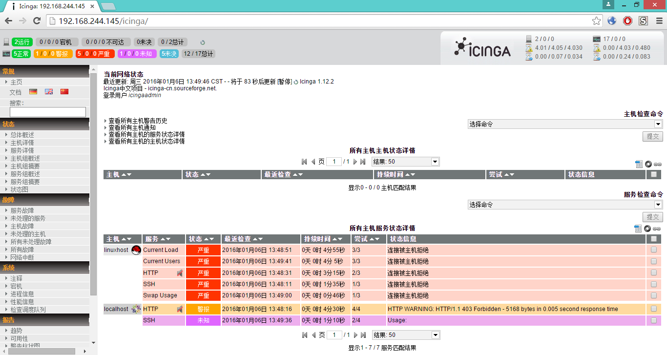The width and height of the screenshot is (667, 355).
Task: Switch language using the UK flag
Action: pos(48,91)
